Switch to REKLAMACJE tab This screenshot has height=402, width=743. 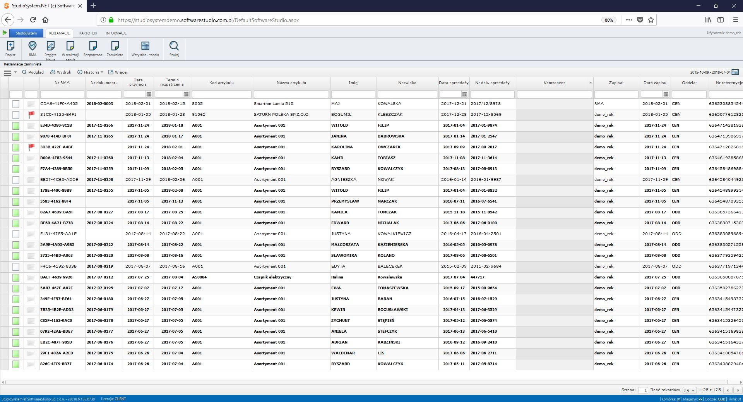59,33
